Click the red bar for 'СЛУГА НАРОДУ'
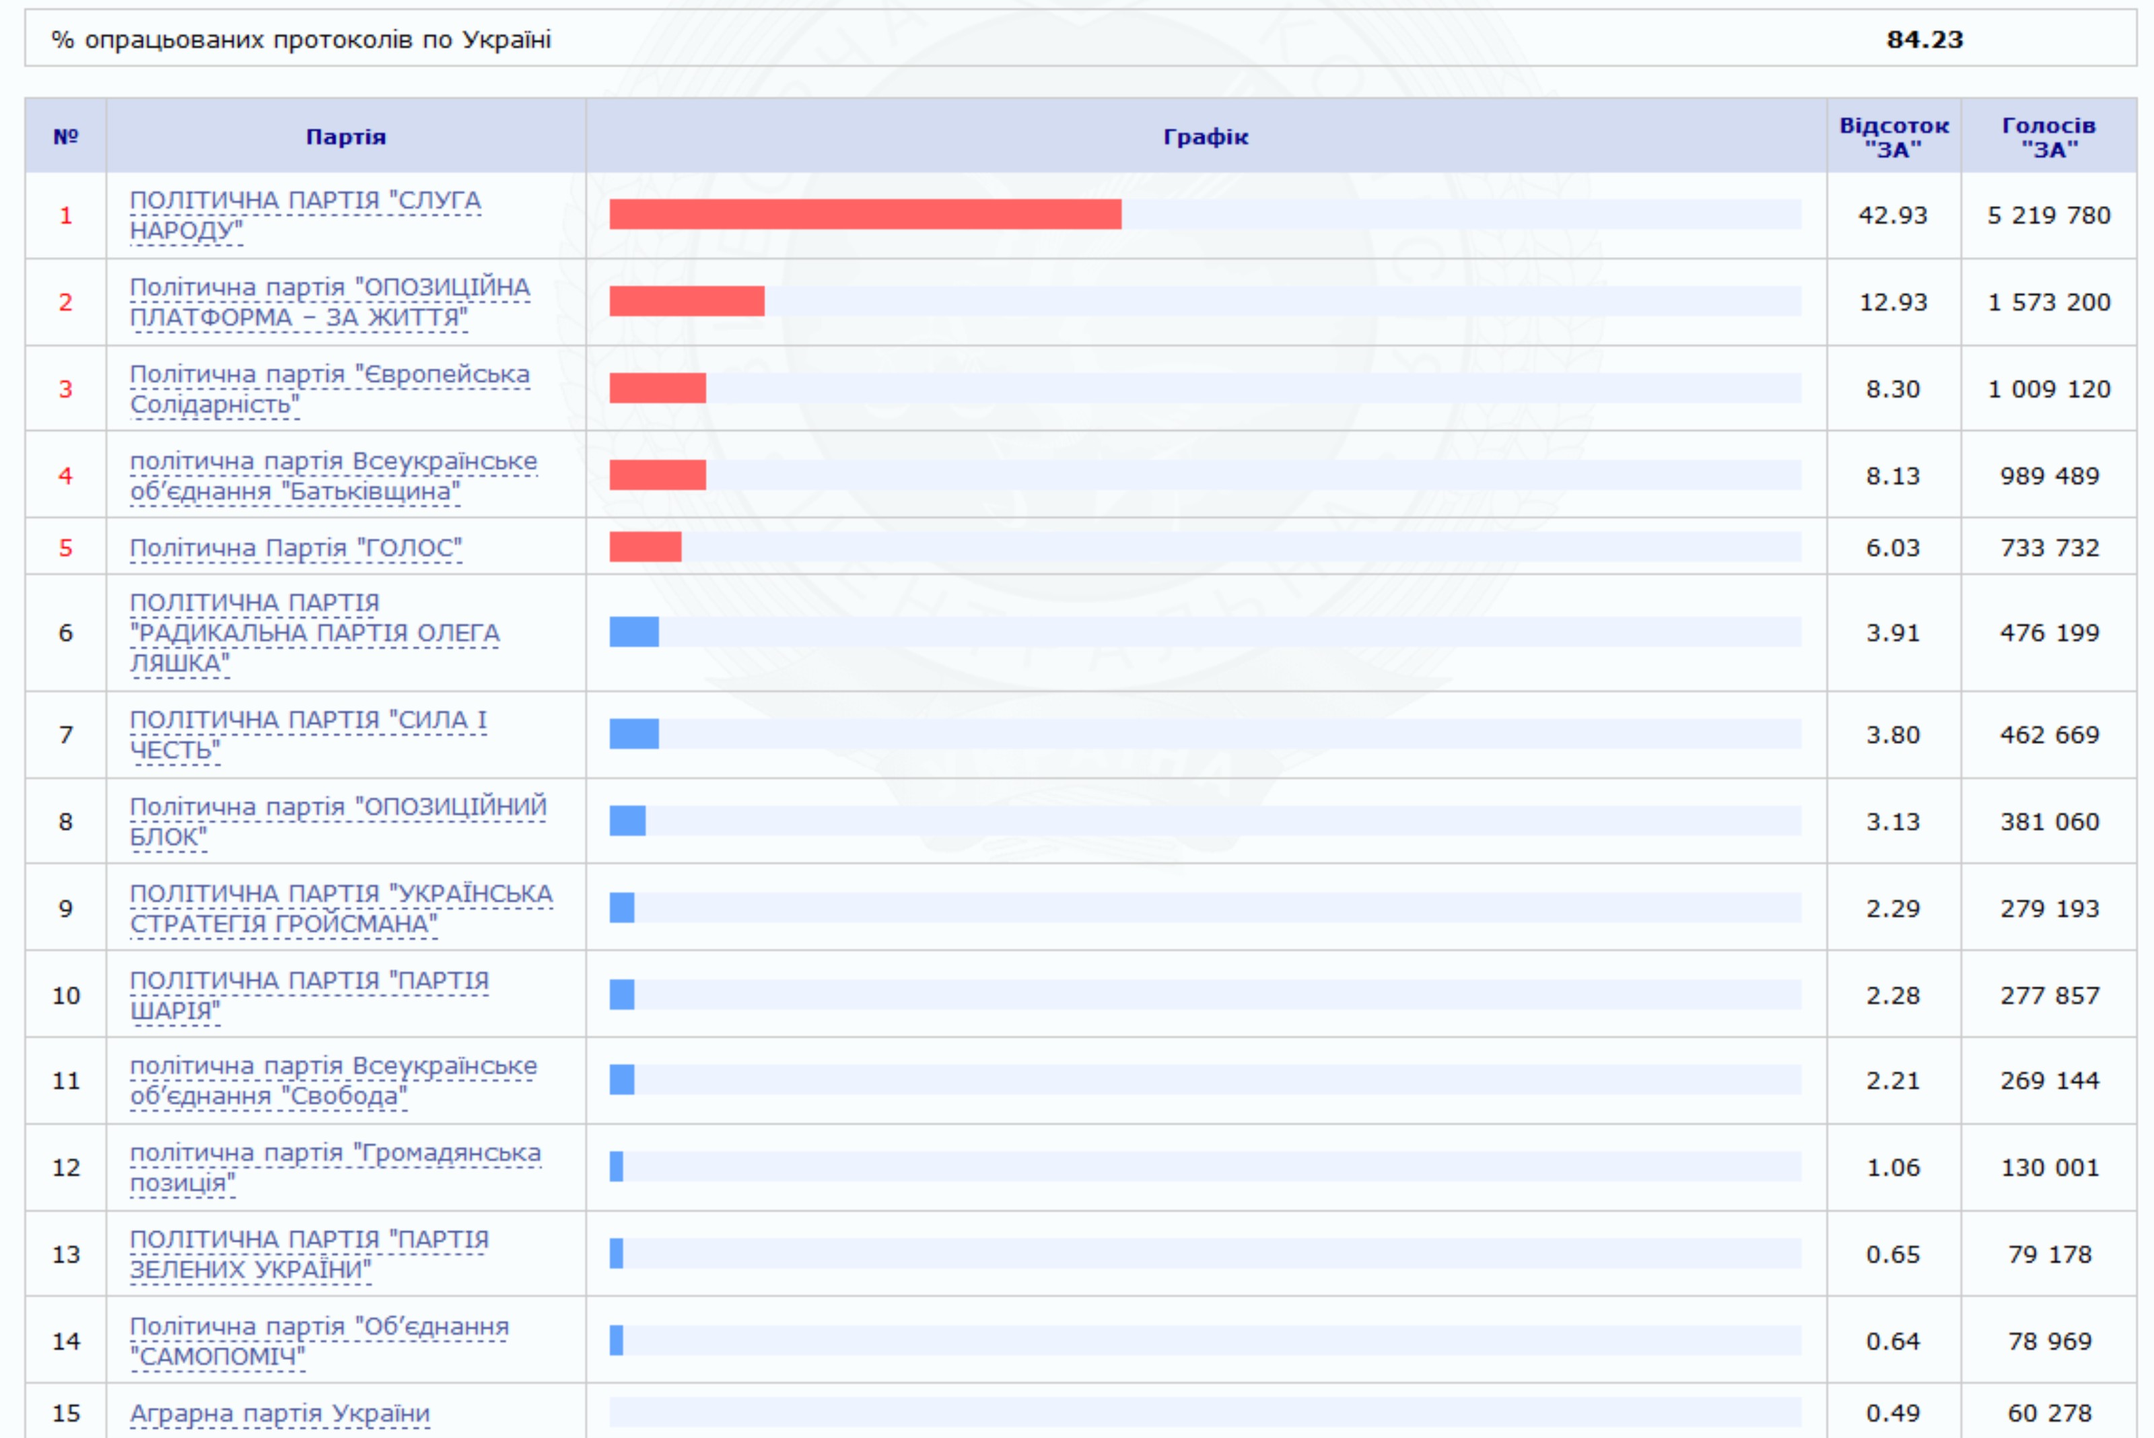This screenshot has width=2154, height=1438. 865,215
